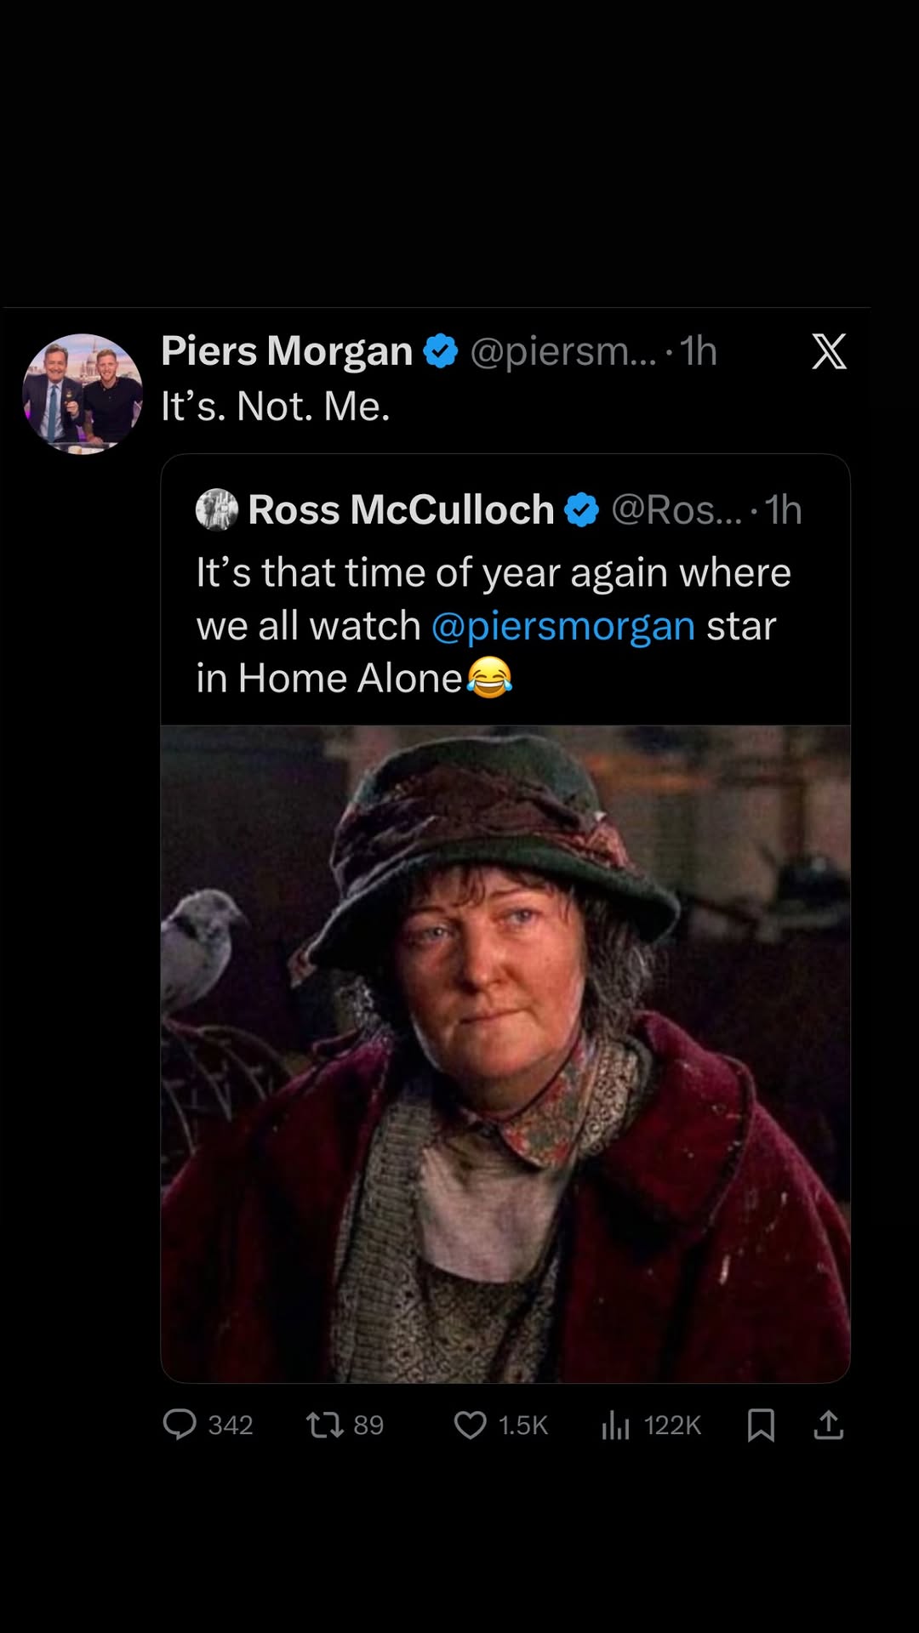The image size is (919, 1633).
Task: Tap the repost arrows icon
Action: pyautogui.click(x=324, y=1424)
